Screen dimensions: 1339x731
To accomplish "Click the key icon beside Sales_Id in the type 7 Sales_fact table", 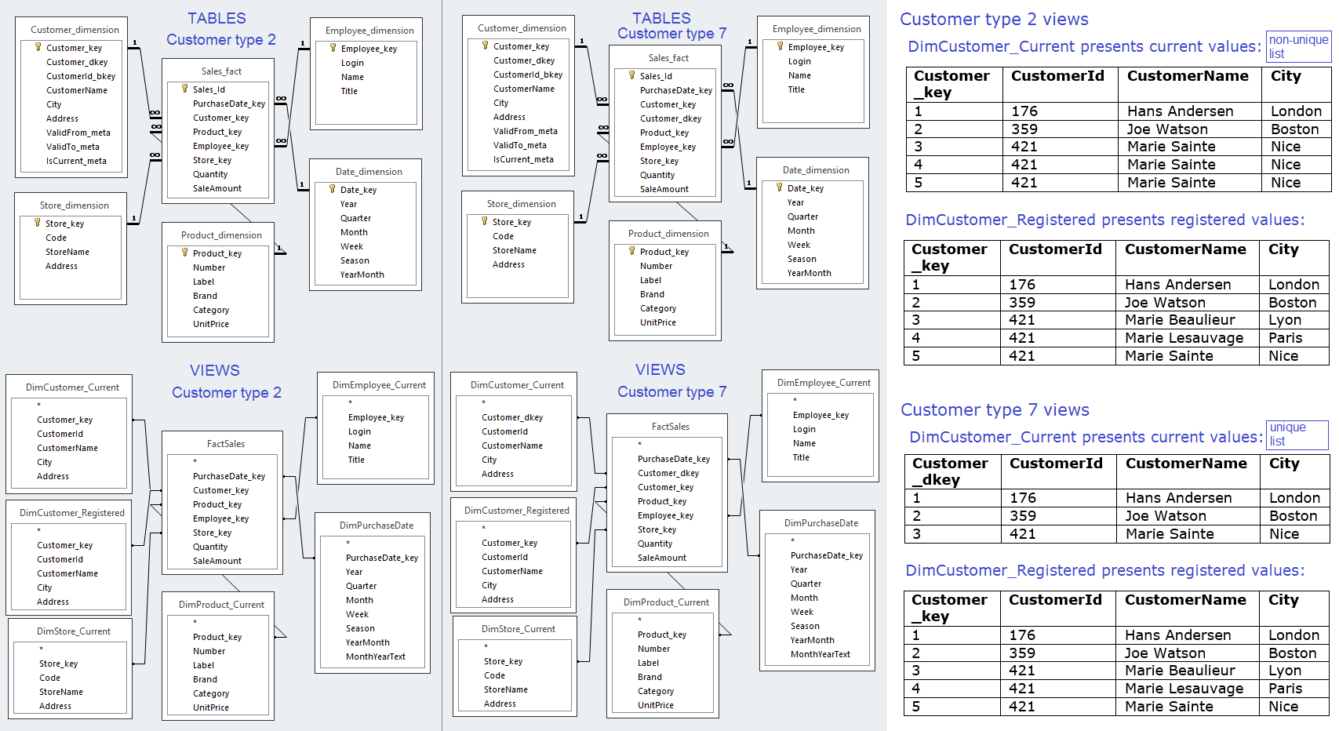I will [x=631, y=75].
